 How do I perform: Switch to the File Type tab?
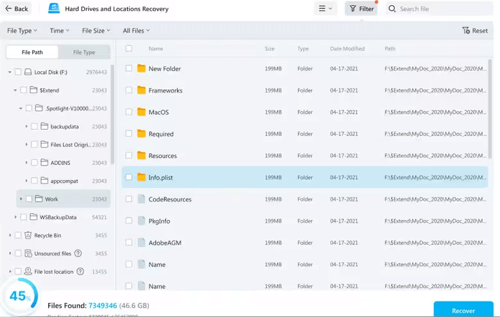(x=84, y=52)
